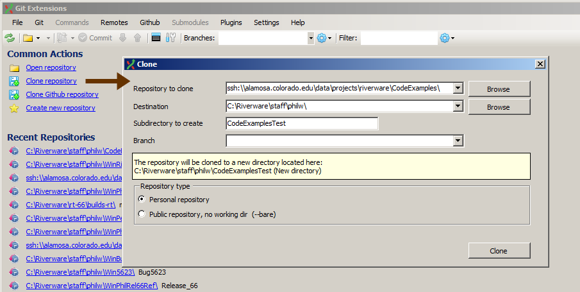Viewport: 580px width, 292px height.
Task: Click repo icon beside the rt-66\builds-rt entry
Action: [13, 205]
